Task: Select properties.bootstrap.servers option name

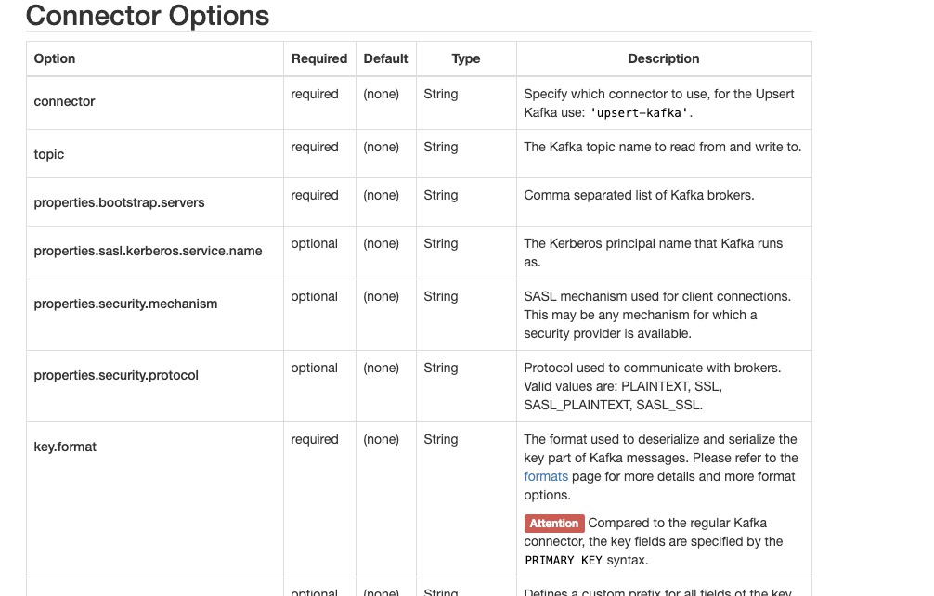Action: (x=119, y=202)
